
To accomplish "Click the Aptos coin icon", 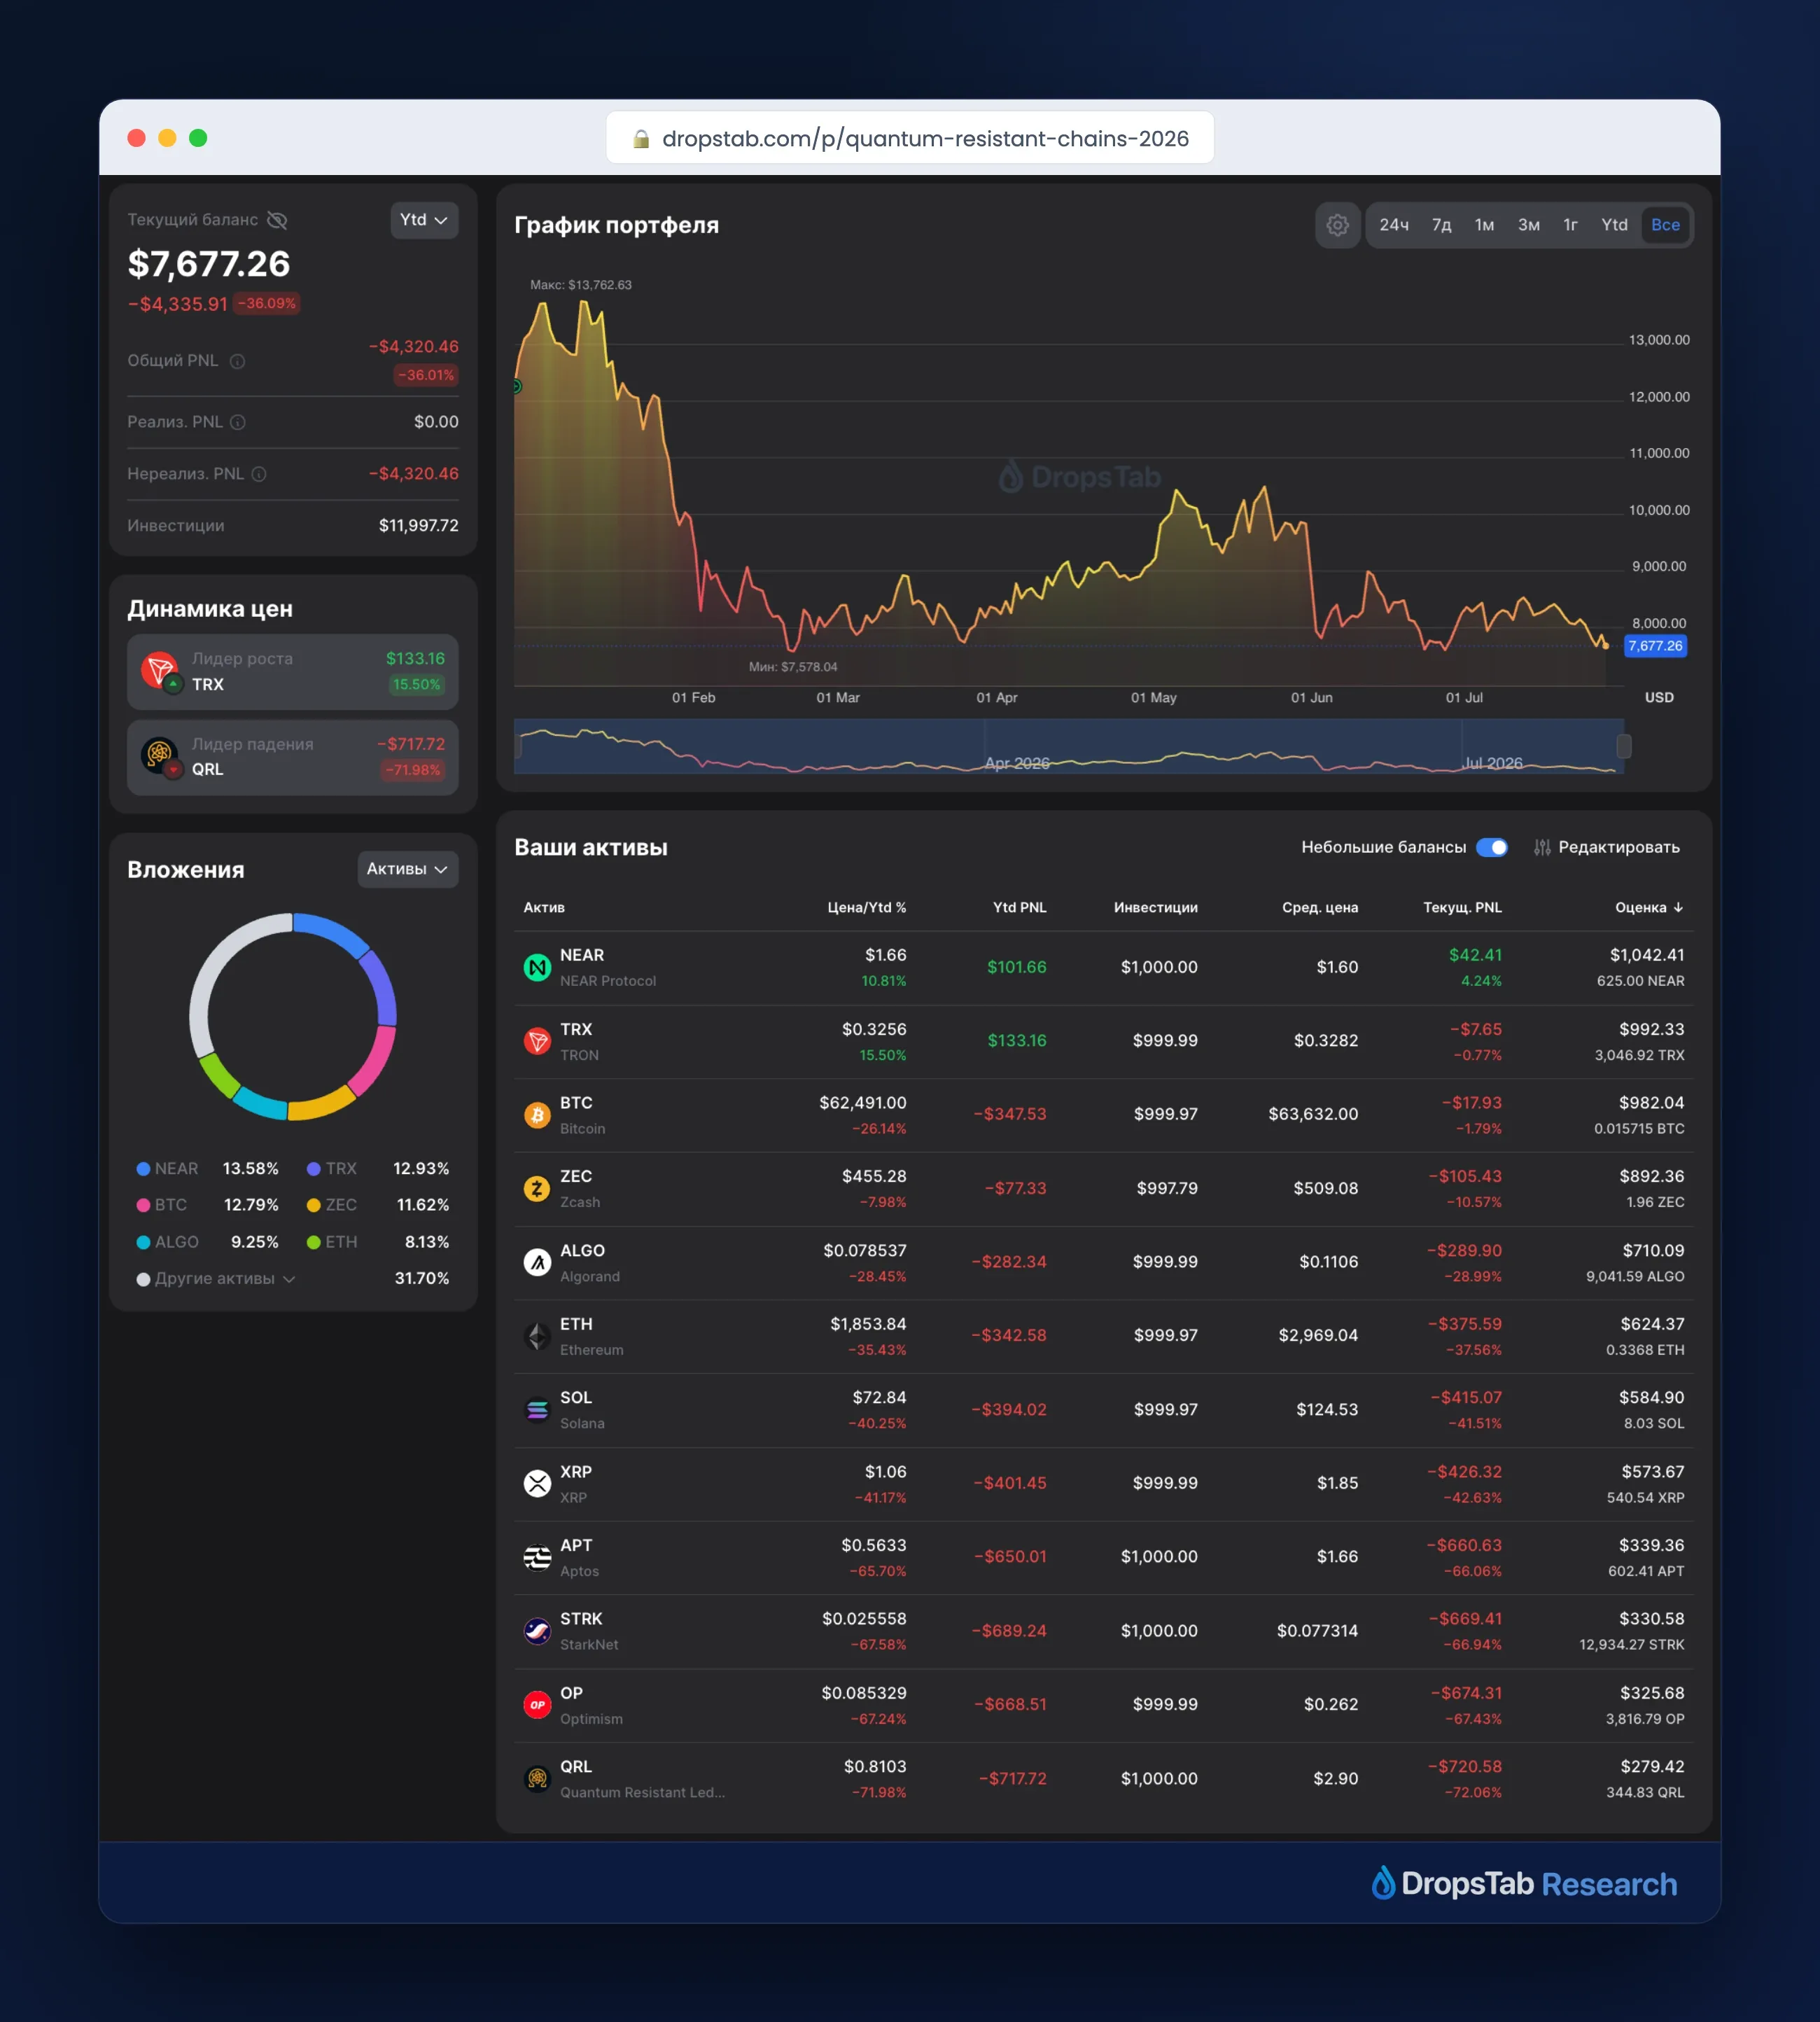I will [537, 1558].
